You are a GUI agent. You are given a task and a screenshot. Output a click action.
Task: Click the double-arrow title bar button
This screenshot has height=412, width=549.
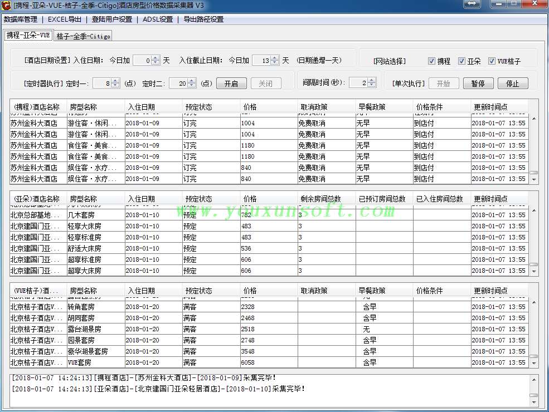(472, 3)
